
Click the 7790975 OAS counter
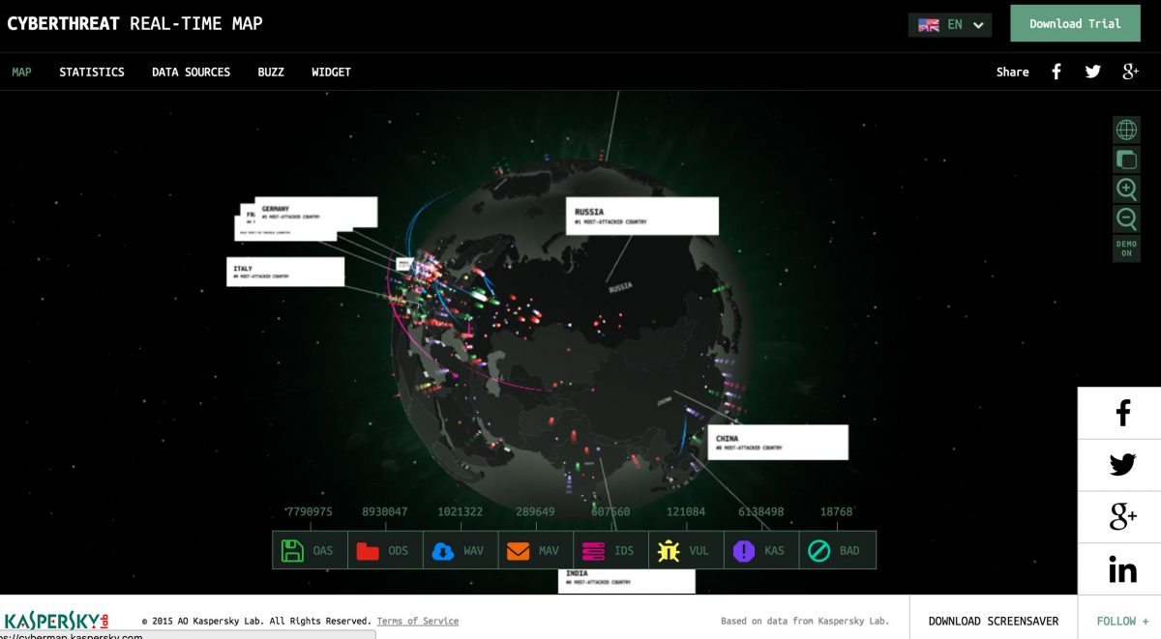(310, 511)
